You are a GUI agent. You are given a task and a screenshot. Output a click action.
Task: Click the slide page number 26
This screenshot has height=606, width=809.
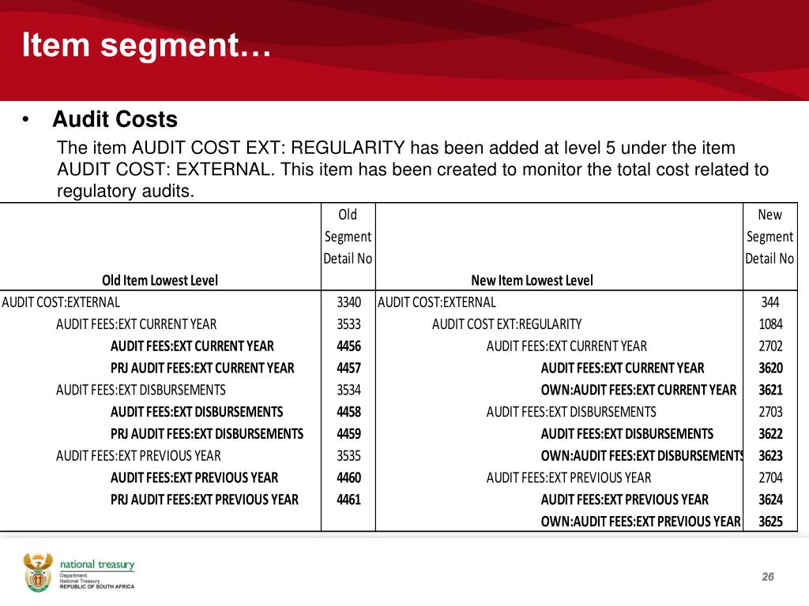768,577
